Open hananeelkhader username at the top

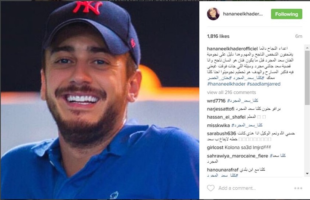click(x=243, y=14)
